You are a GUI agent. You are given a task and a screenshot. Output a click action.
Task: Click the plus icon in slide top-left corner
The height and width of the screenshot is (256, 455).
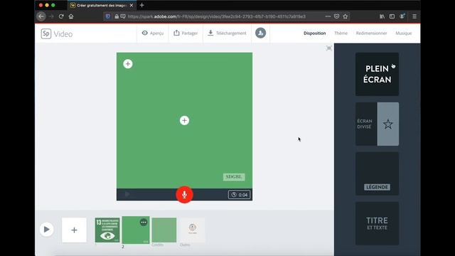128,64
